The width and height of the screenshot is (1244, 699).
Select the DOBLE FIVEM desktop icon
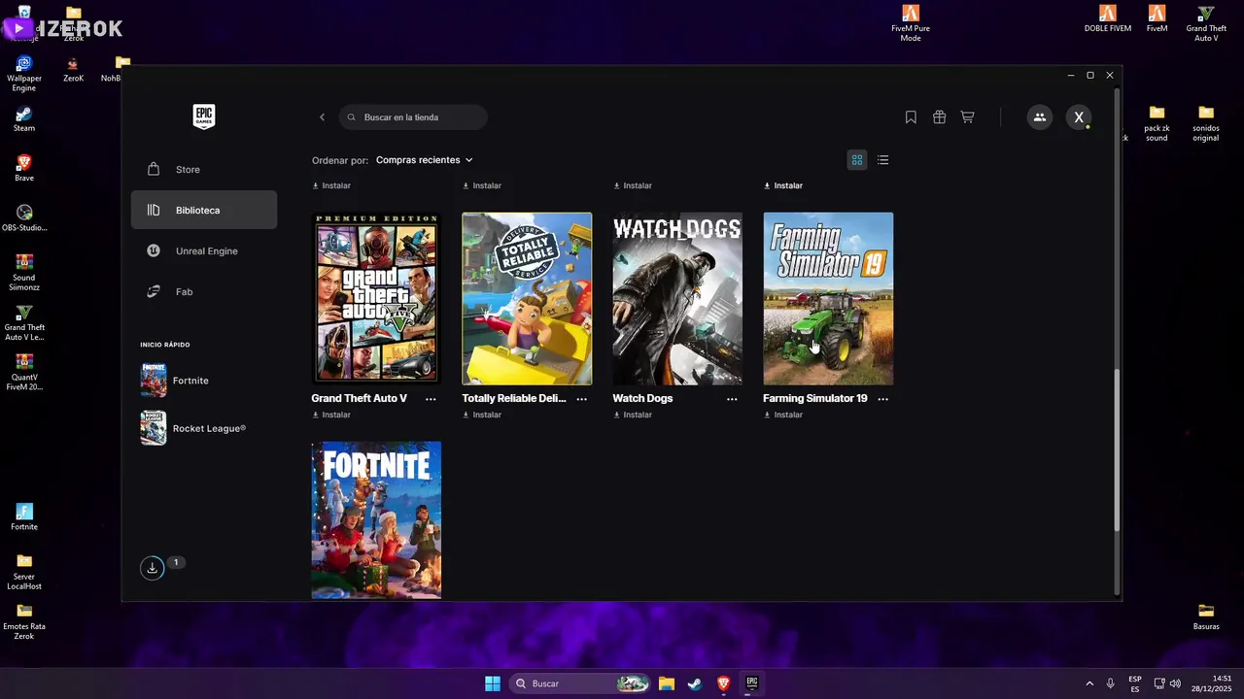coord(1108,18)
